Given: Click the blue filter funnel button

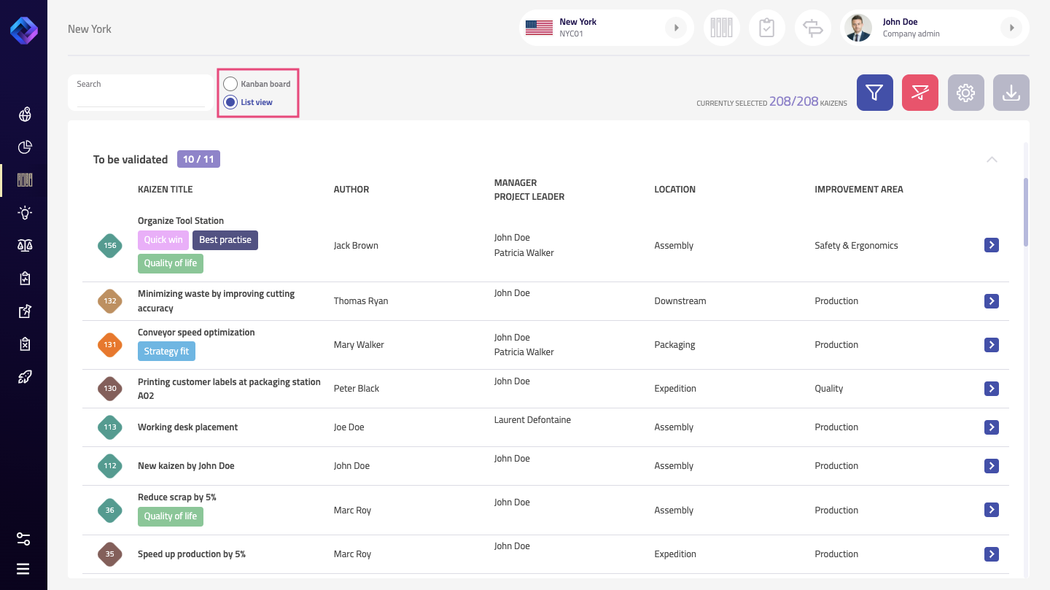Looking at the screenshot, I should 874,93.
